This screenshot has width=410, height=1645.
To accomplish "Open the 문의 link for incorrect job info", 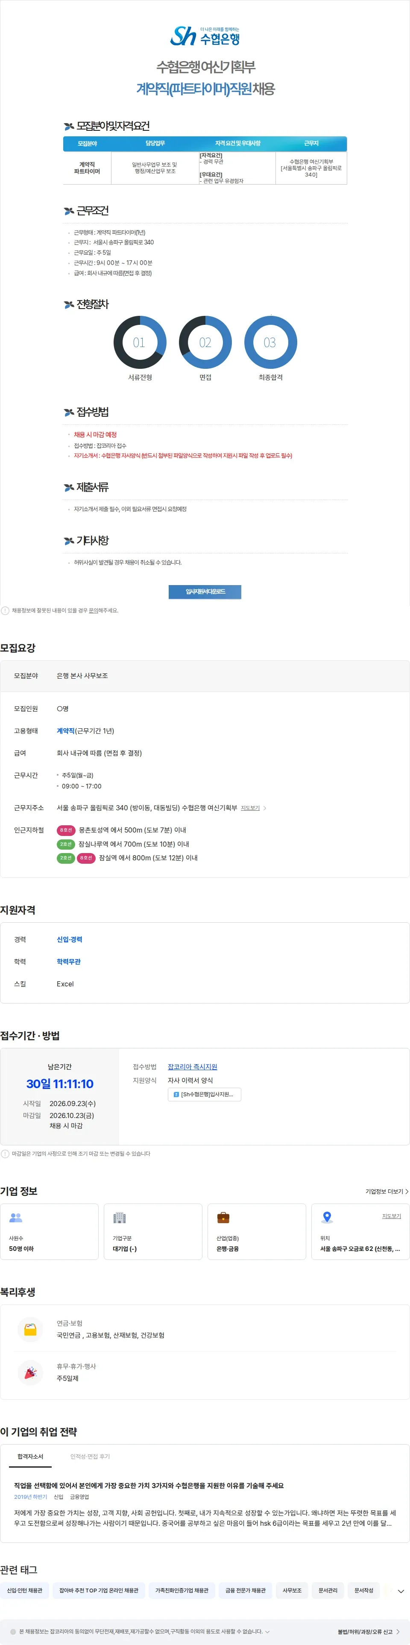I will tap(93, 610).
